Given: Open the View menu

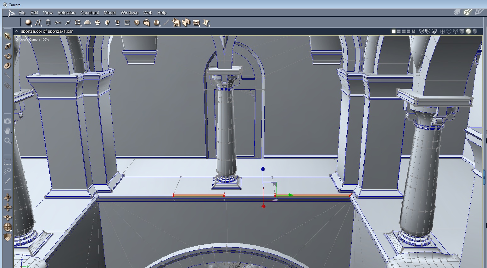Looking at the screenshot, I should tap(48, 13).
